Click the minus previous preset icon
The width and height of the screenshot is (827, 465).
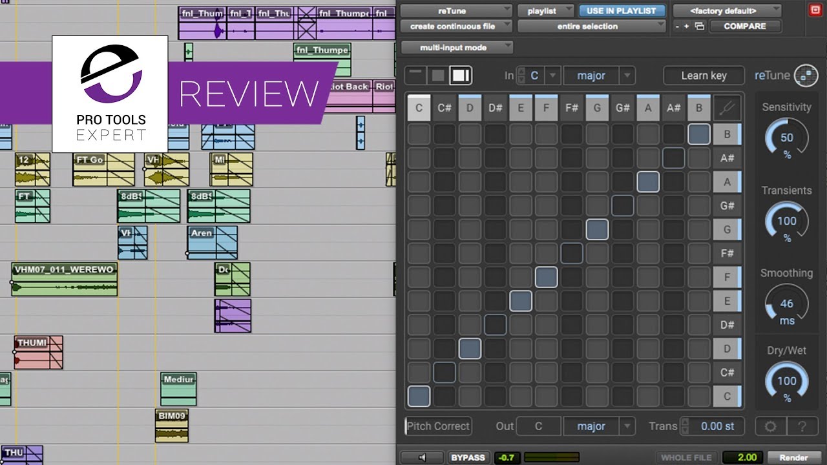677,26
